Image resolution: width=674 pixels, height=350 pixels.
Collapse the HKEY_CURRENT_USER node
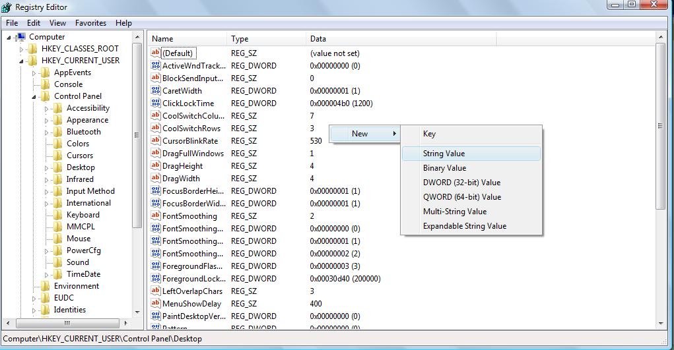[21, 61]
